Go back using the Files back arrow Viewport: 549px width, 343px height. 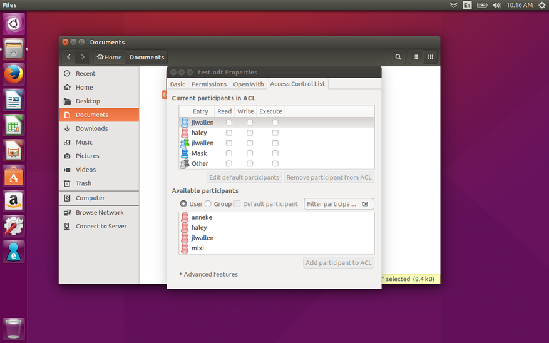click(x=69, y=57)
